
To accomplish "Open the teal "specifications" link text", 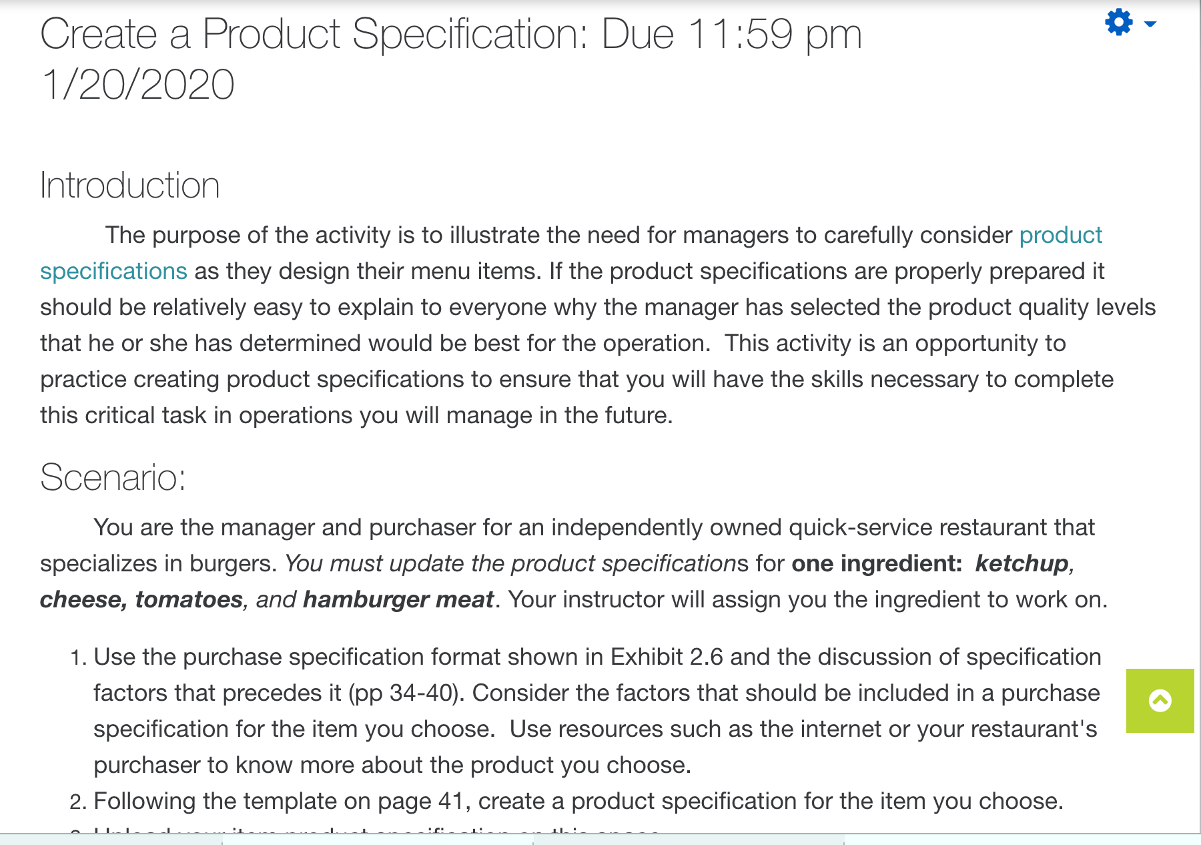I will click(x=113, y=272).
